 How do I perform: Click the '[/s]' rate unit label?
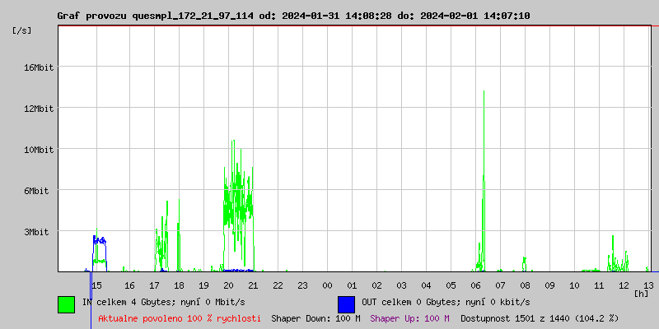coord(22,30)
